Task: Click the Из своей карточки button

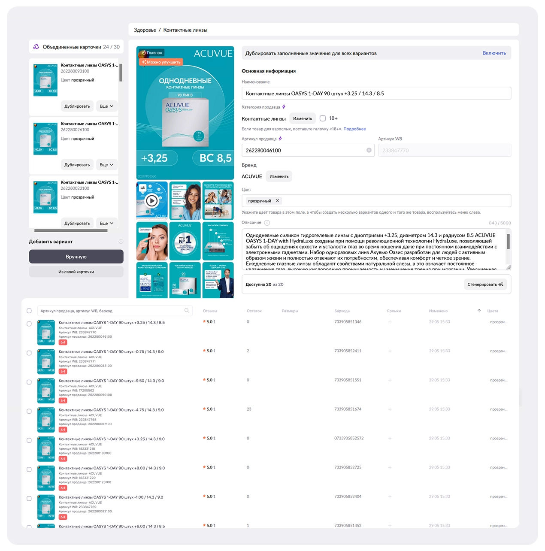Action: 76,272
